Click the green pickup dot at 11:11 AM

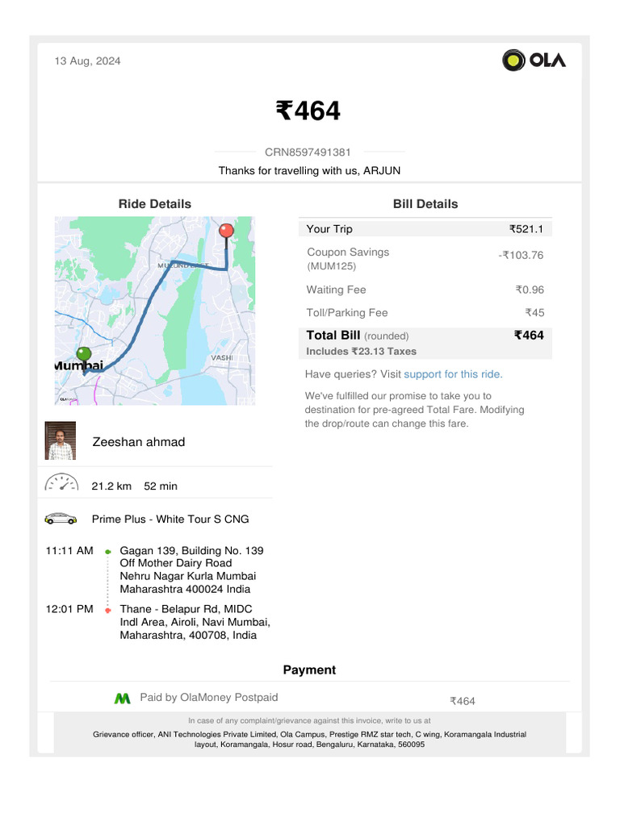tap(107, 552)
